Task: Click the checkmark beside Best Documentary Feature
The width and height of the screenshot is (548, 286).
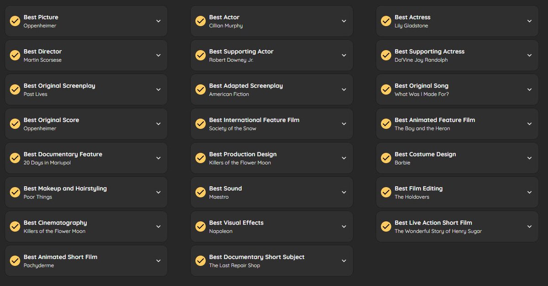Action: tap(15, 158)
